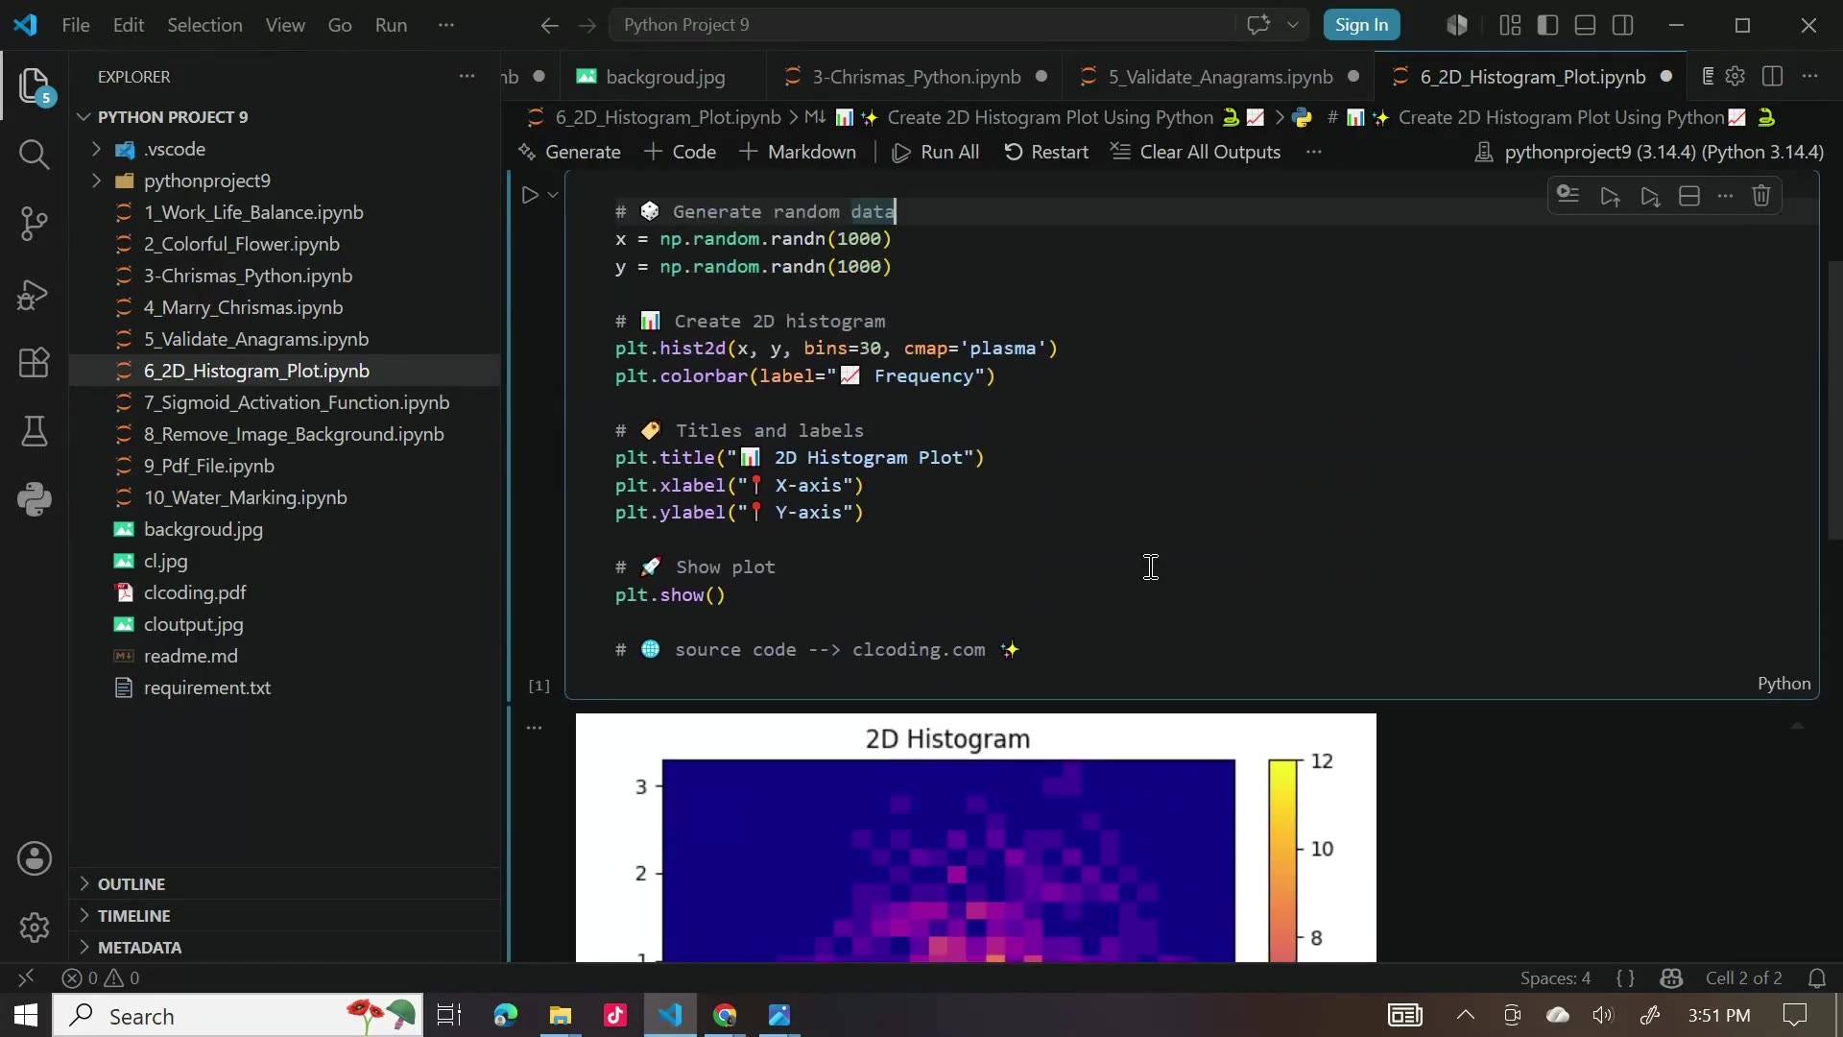Select kernel pythonproject9 (3.14.4)

pos(1648,152)
